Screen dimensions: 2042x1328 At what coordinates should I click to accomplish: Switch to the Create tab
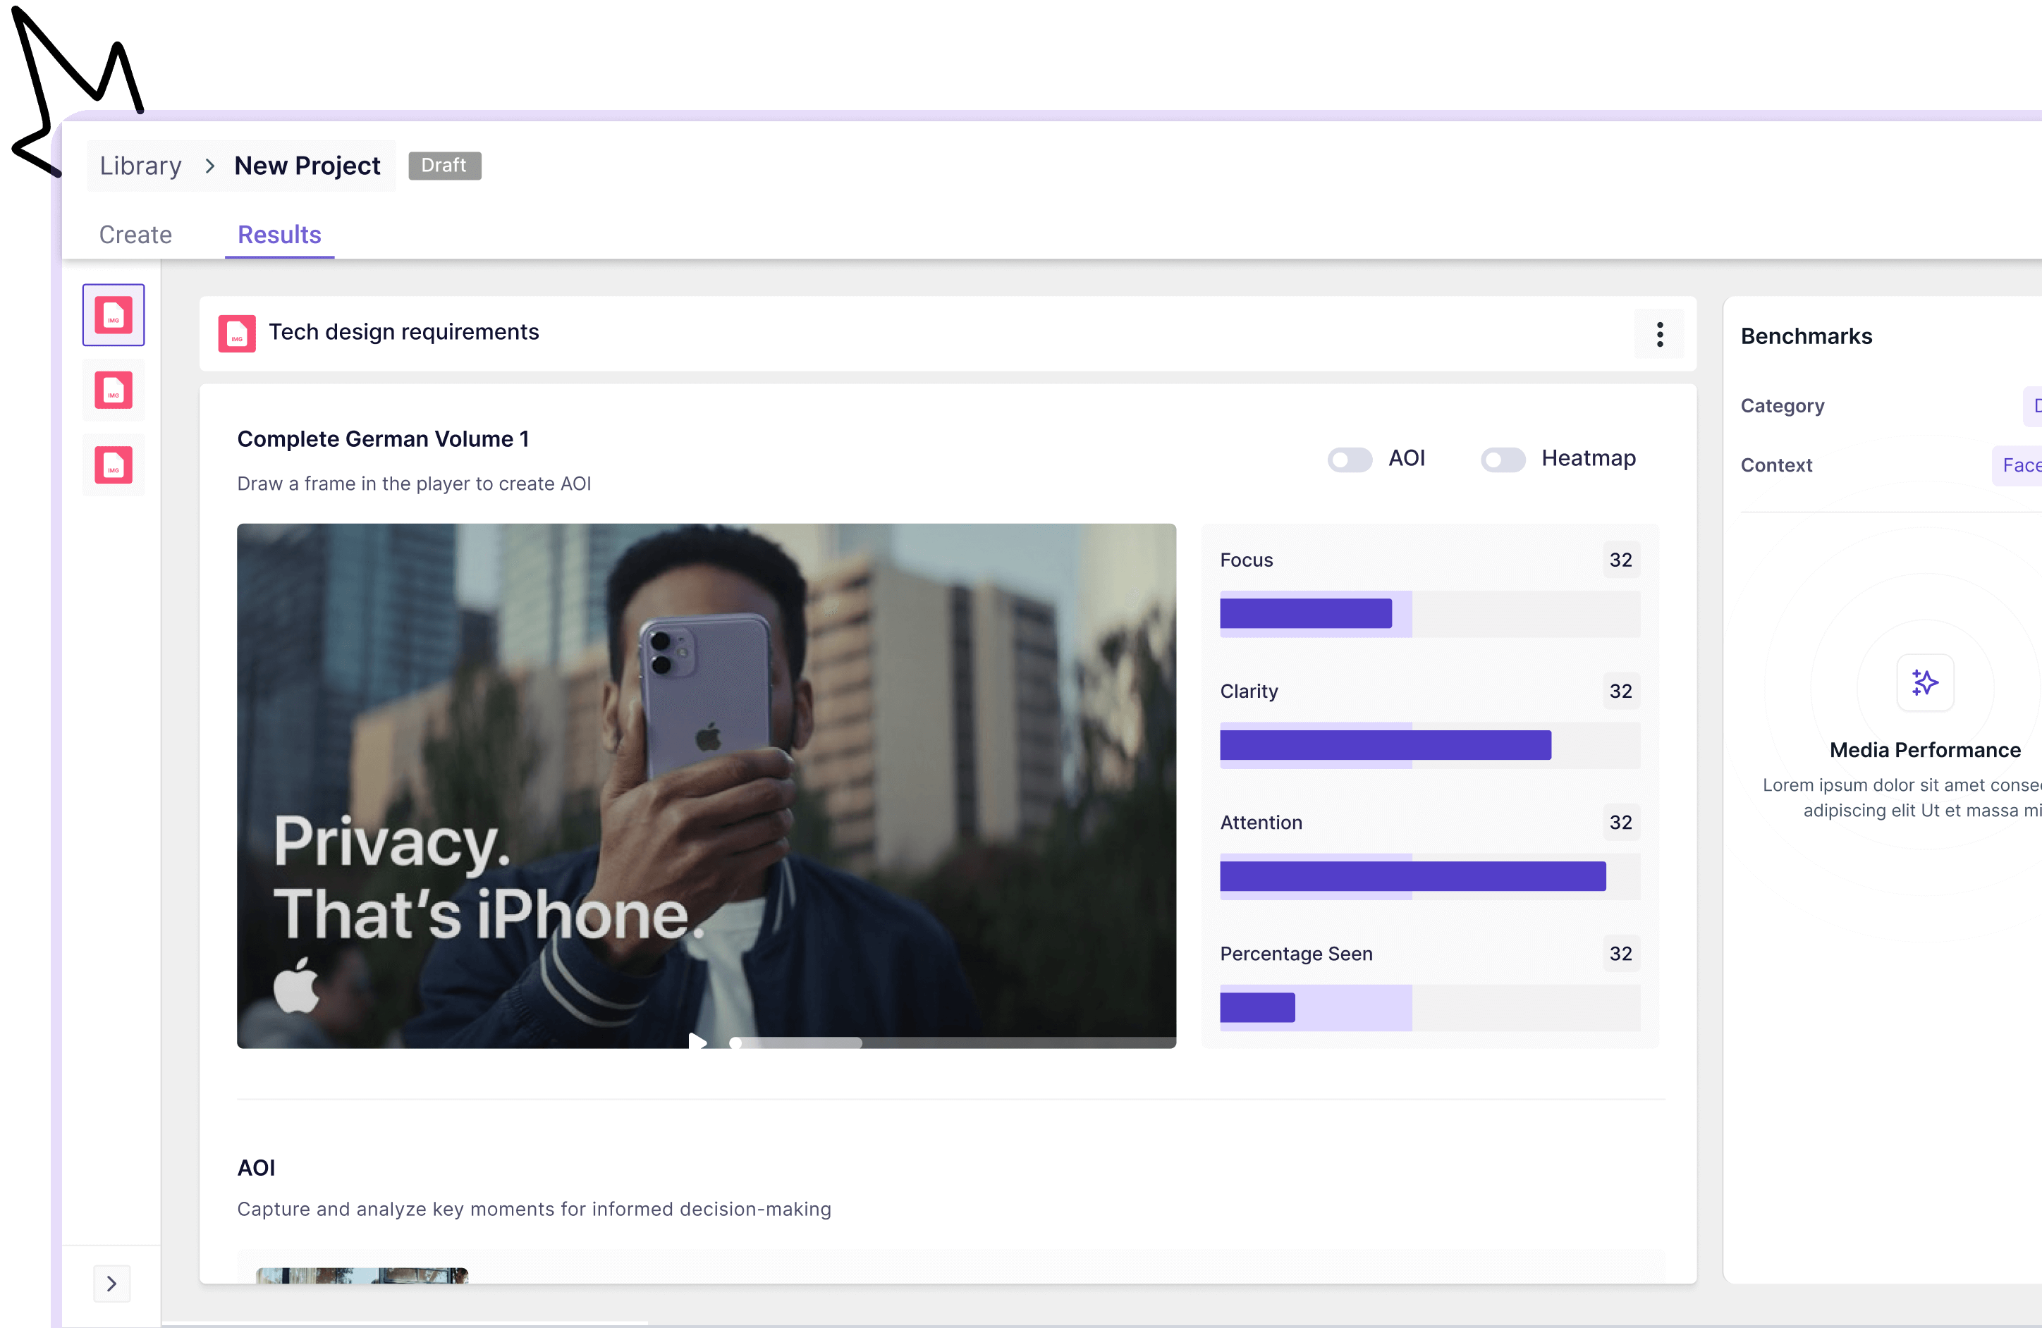click(x=135, y=234)
